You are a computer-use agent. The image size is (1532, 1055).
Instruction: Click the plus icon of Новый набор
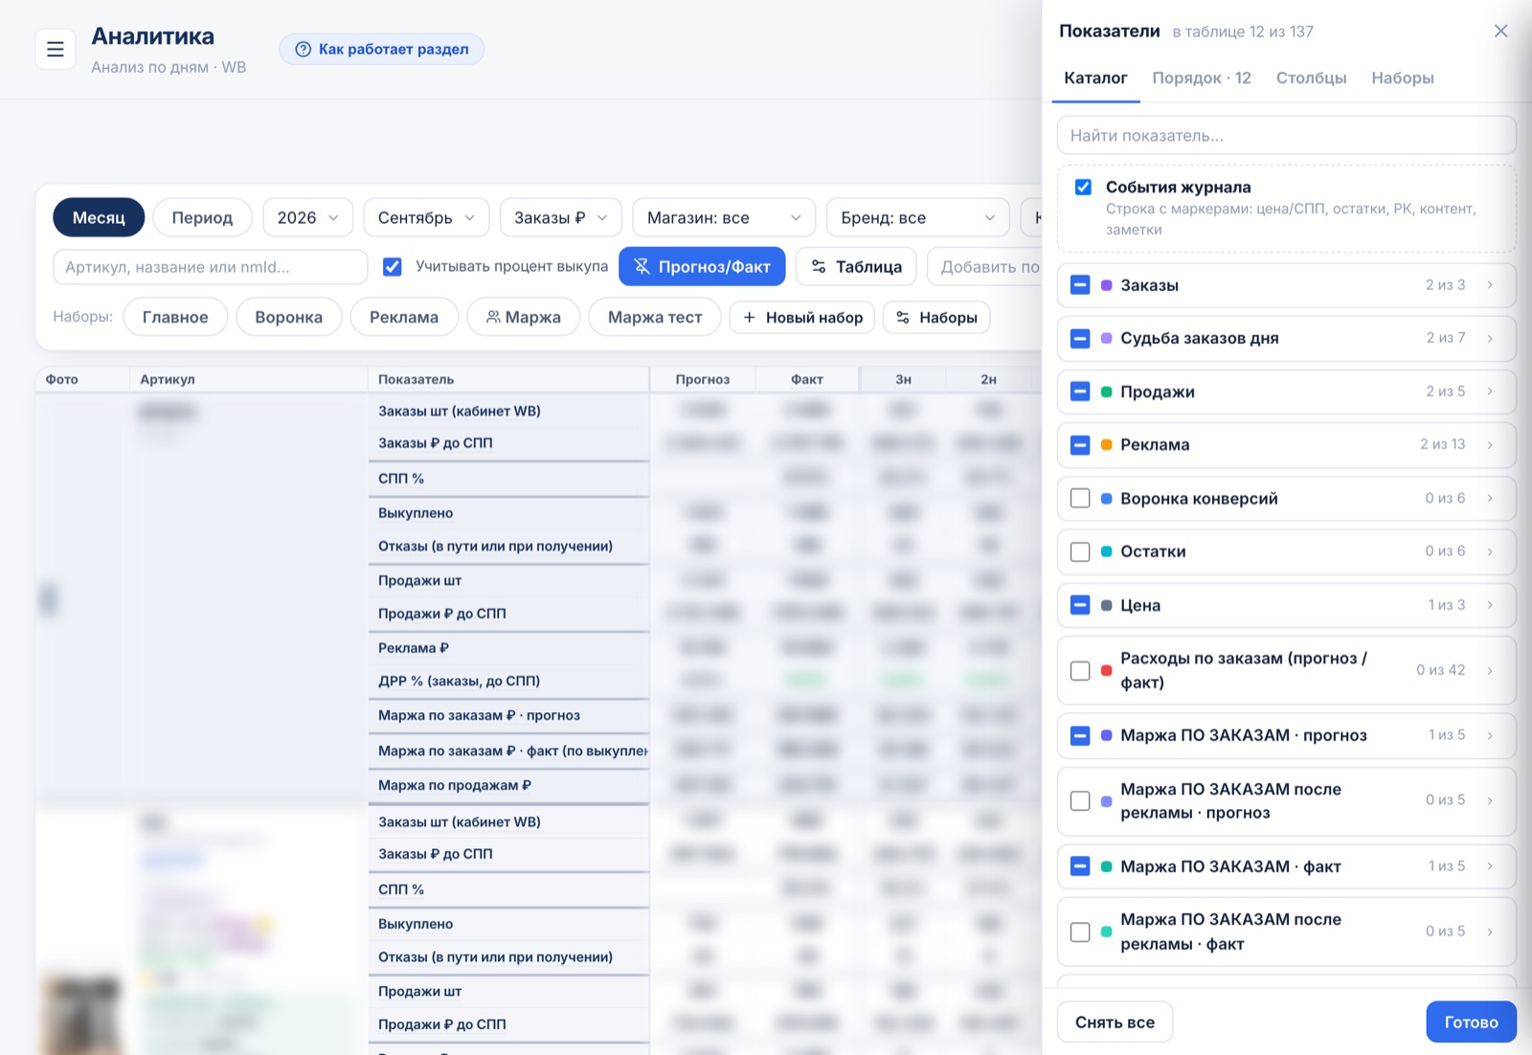click(750, 317)
